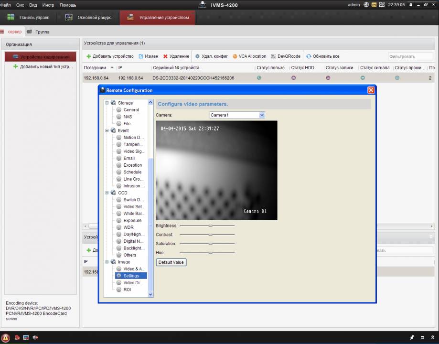The image size is (439, 344).
Task: Select device row 192.168.0.64
Action: [258, 78]
